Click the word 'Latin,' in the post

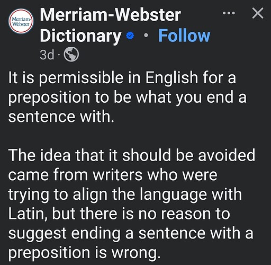(x=29, y=214)
